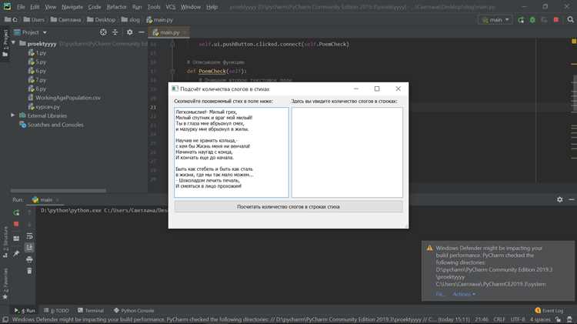Screen dimensions: 577x324
Task: Collapse all in the Project panel
Action: pos(115,32)
